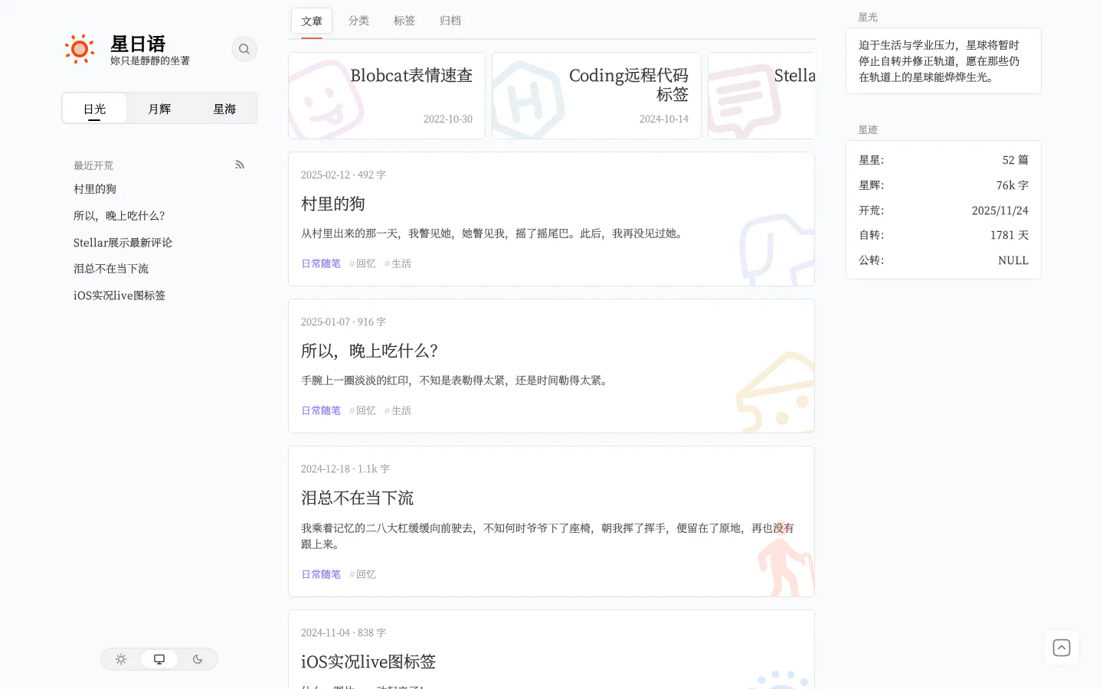
Task: Click the RSS feed icon
Action: pos(240,165)
